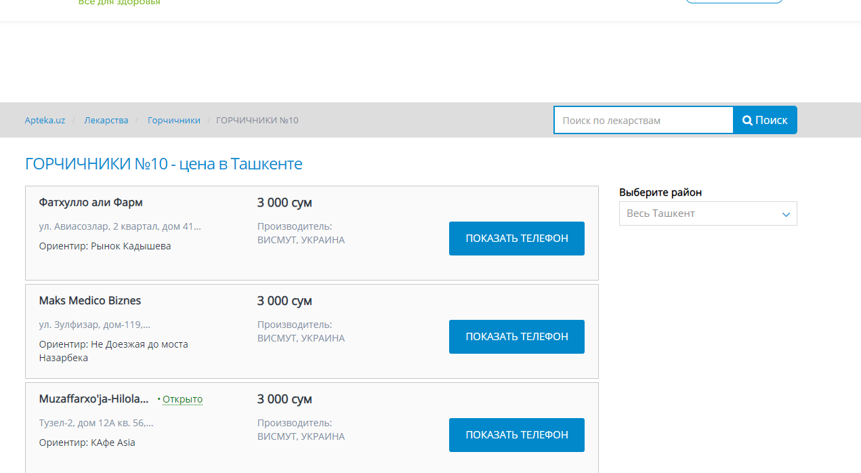The width and height of the screenshot is (861, 473).
Task: Click the Apteka.uz breadcrumb link
Action: 45,120
